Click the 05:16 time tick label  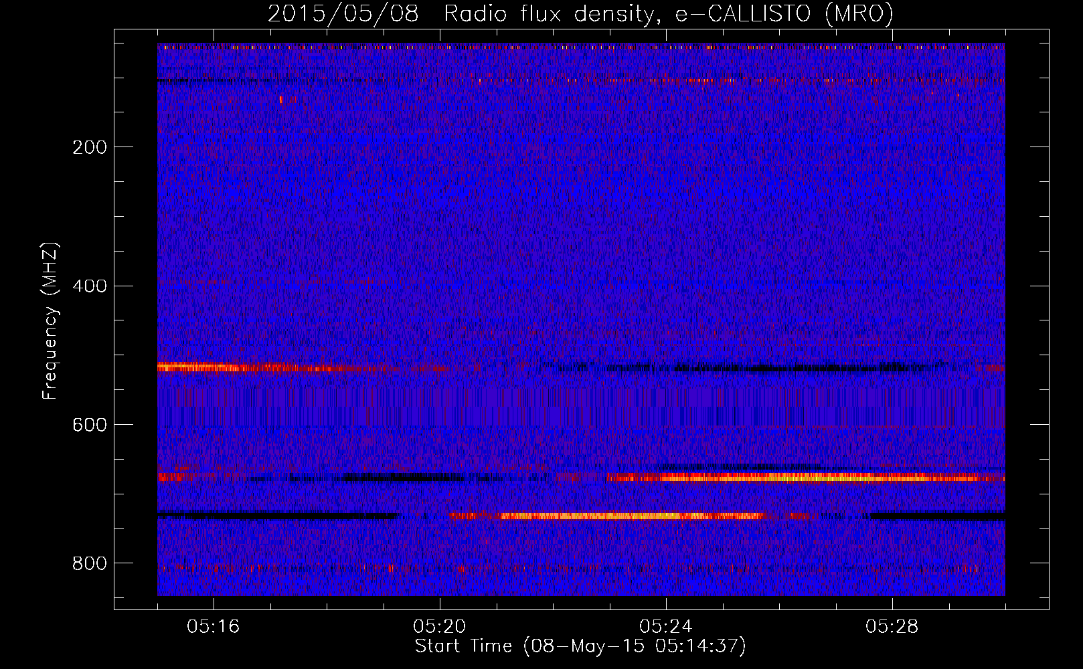click(214, 627)
